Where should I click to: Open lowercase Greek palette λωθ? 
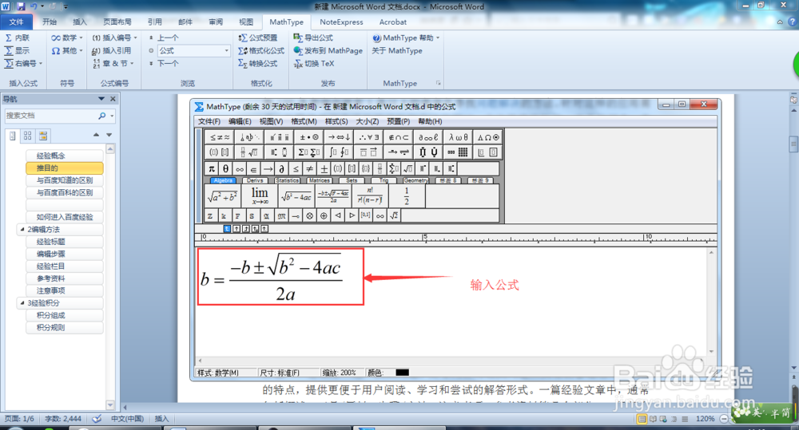click(x=458, y=137)
